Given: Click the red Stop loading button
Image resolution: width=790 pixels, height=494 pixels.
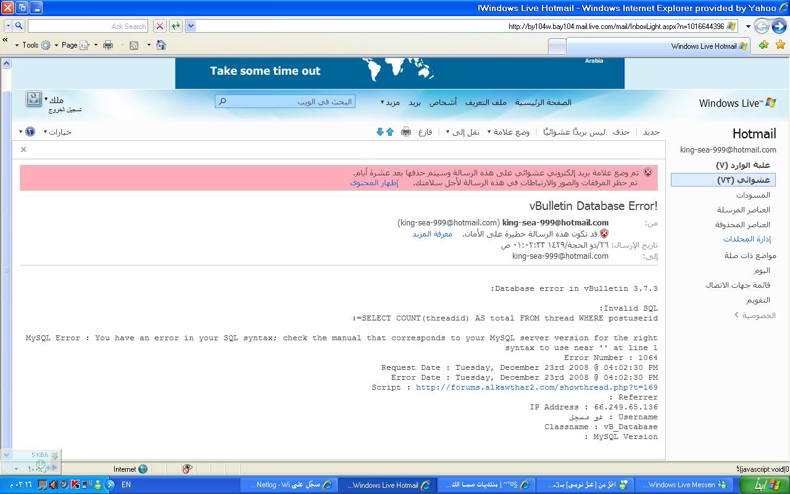Looking at the screenshot, I should [160, 26].
